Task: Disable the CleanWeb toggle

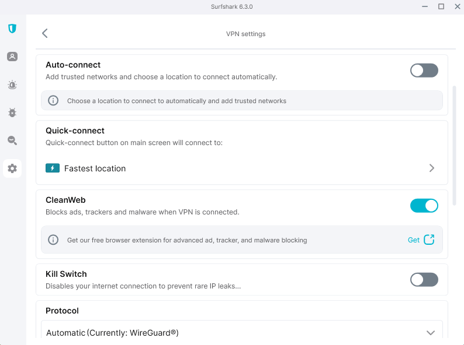Action: coord(424,206)
